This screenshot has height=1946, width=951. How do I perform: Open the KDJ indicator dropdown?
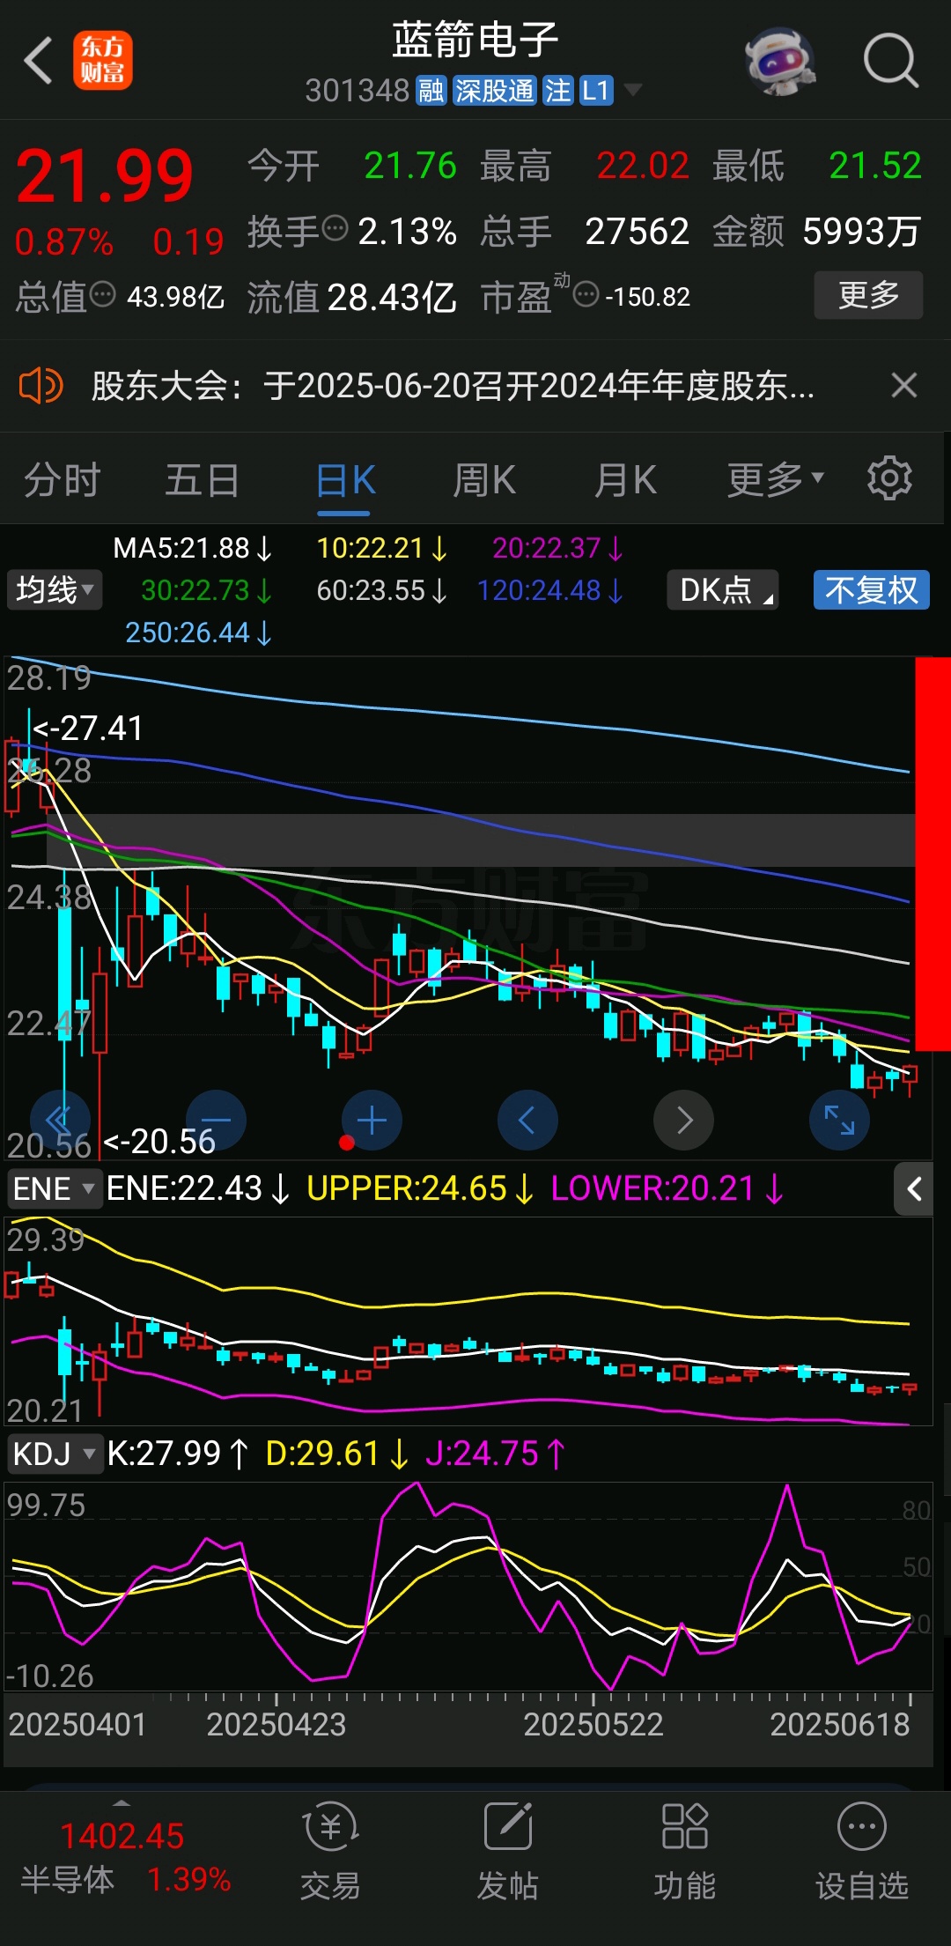click(x=54, y=1454)
